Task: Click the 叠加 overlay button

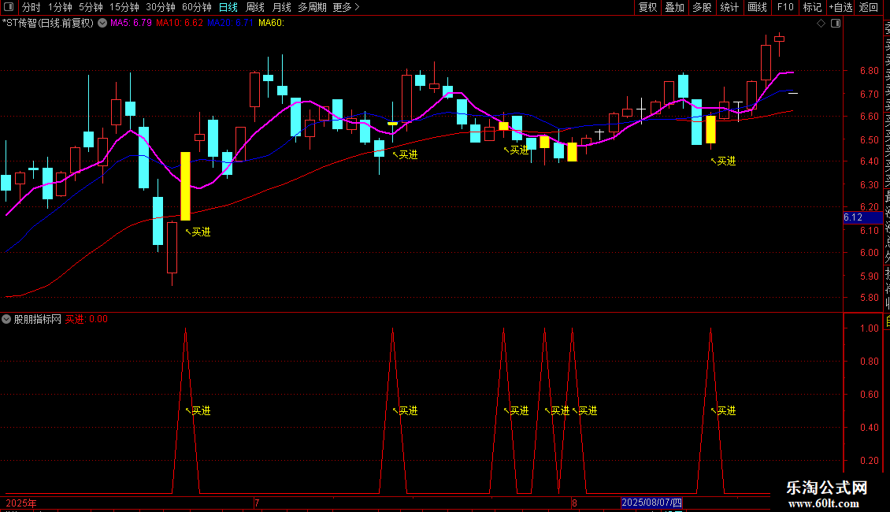Action: point(675,7)
